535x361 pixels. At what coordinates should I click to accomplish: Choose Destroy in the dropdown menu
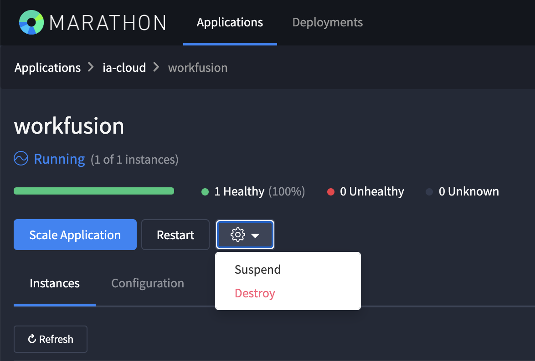[x=255, y=293]
